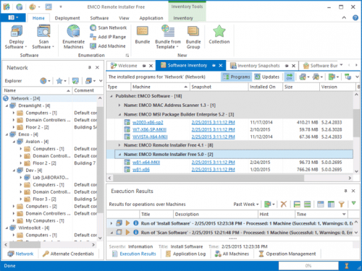Click the filter funnel icon in Execution Results

(x=341, y=205)
